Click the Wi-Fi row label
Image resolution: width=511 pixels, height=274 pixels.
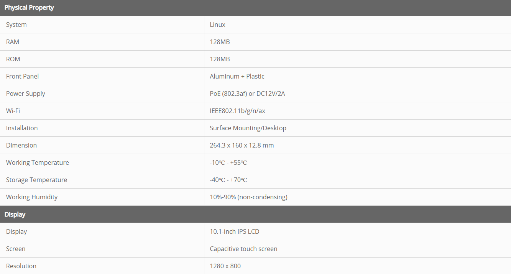[x=13, y=111]
